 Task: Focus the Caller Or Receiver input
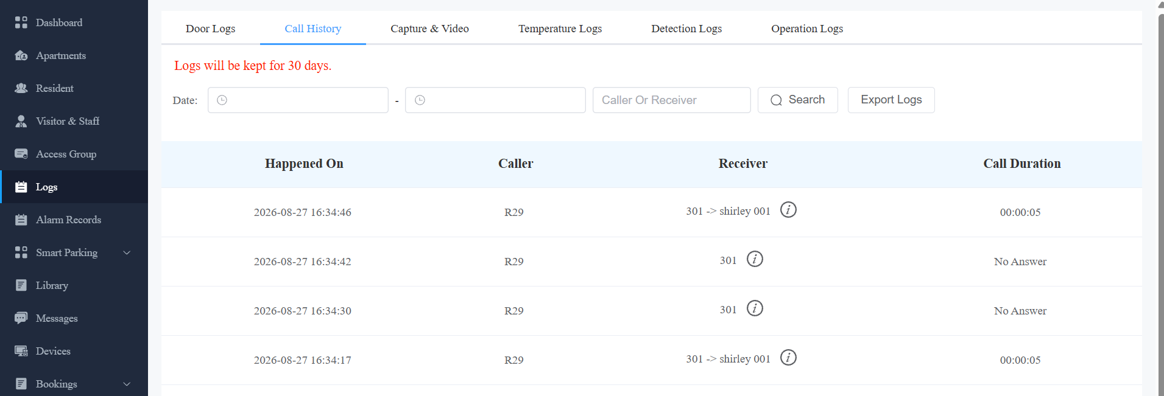coord(671,100)
